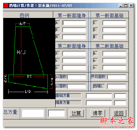Minimize the 挡墙计算 window
Screen dimensions: 137x130
pos(121,6)
